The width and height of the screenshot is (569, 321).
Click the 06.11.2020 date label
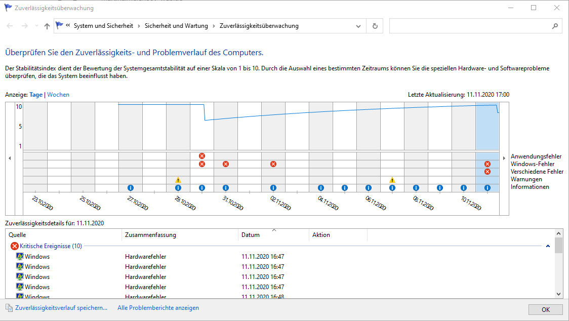point(376,203)
